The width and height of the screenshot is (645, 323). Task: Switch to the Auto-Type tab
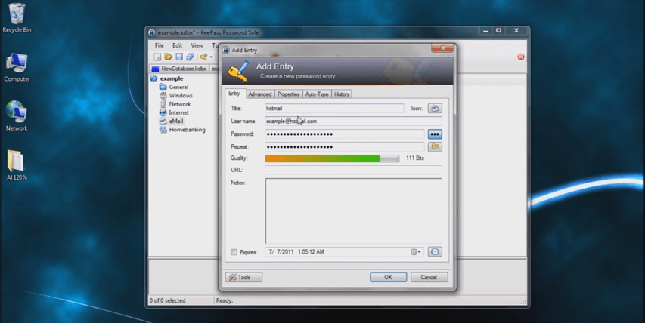tap(317, 94)
